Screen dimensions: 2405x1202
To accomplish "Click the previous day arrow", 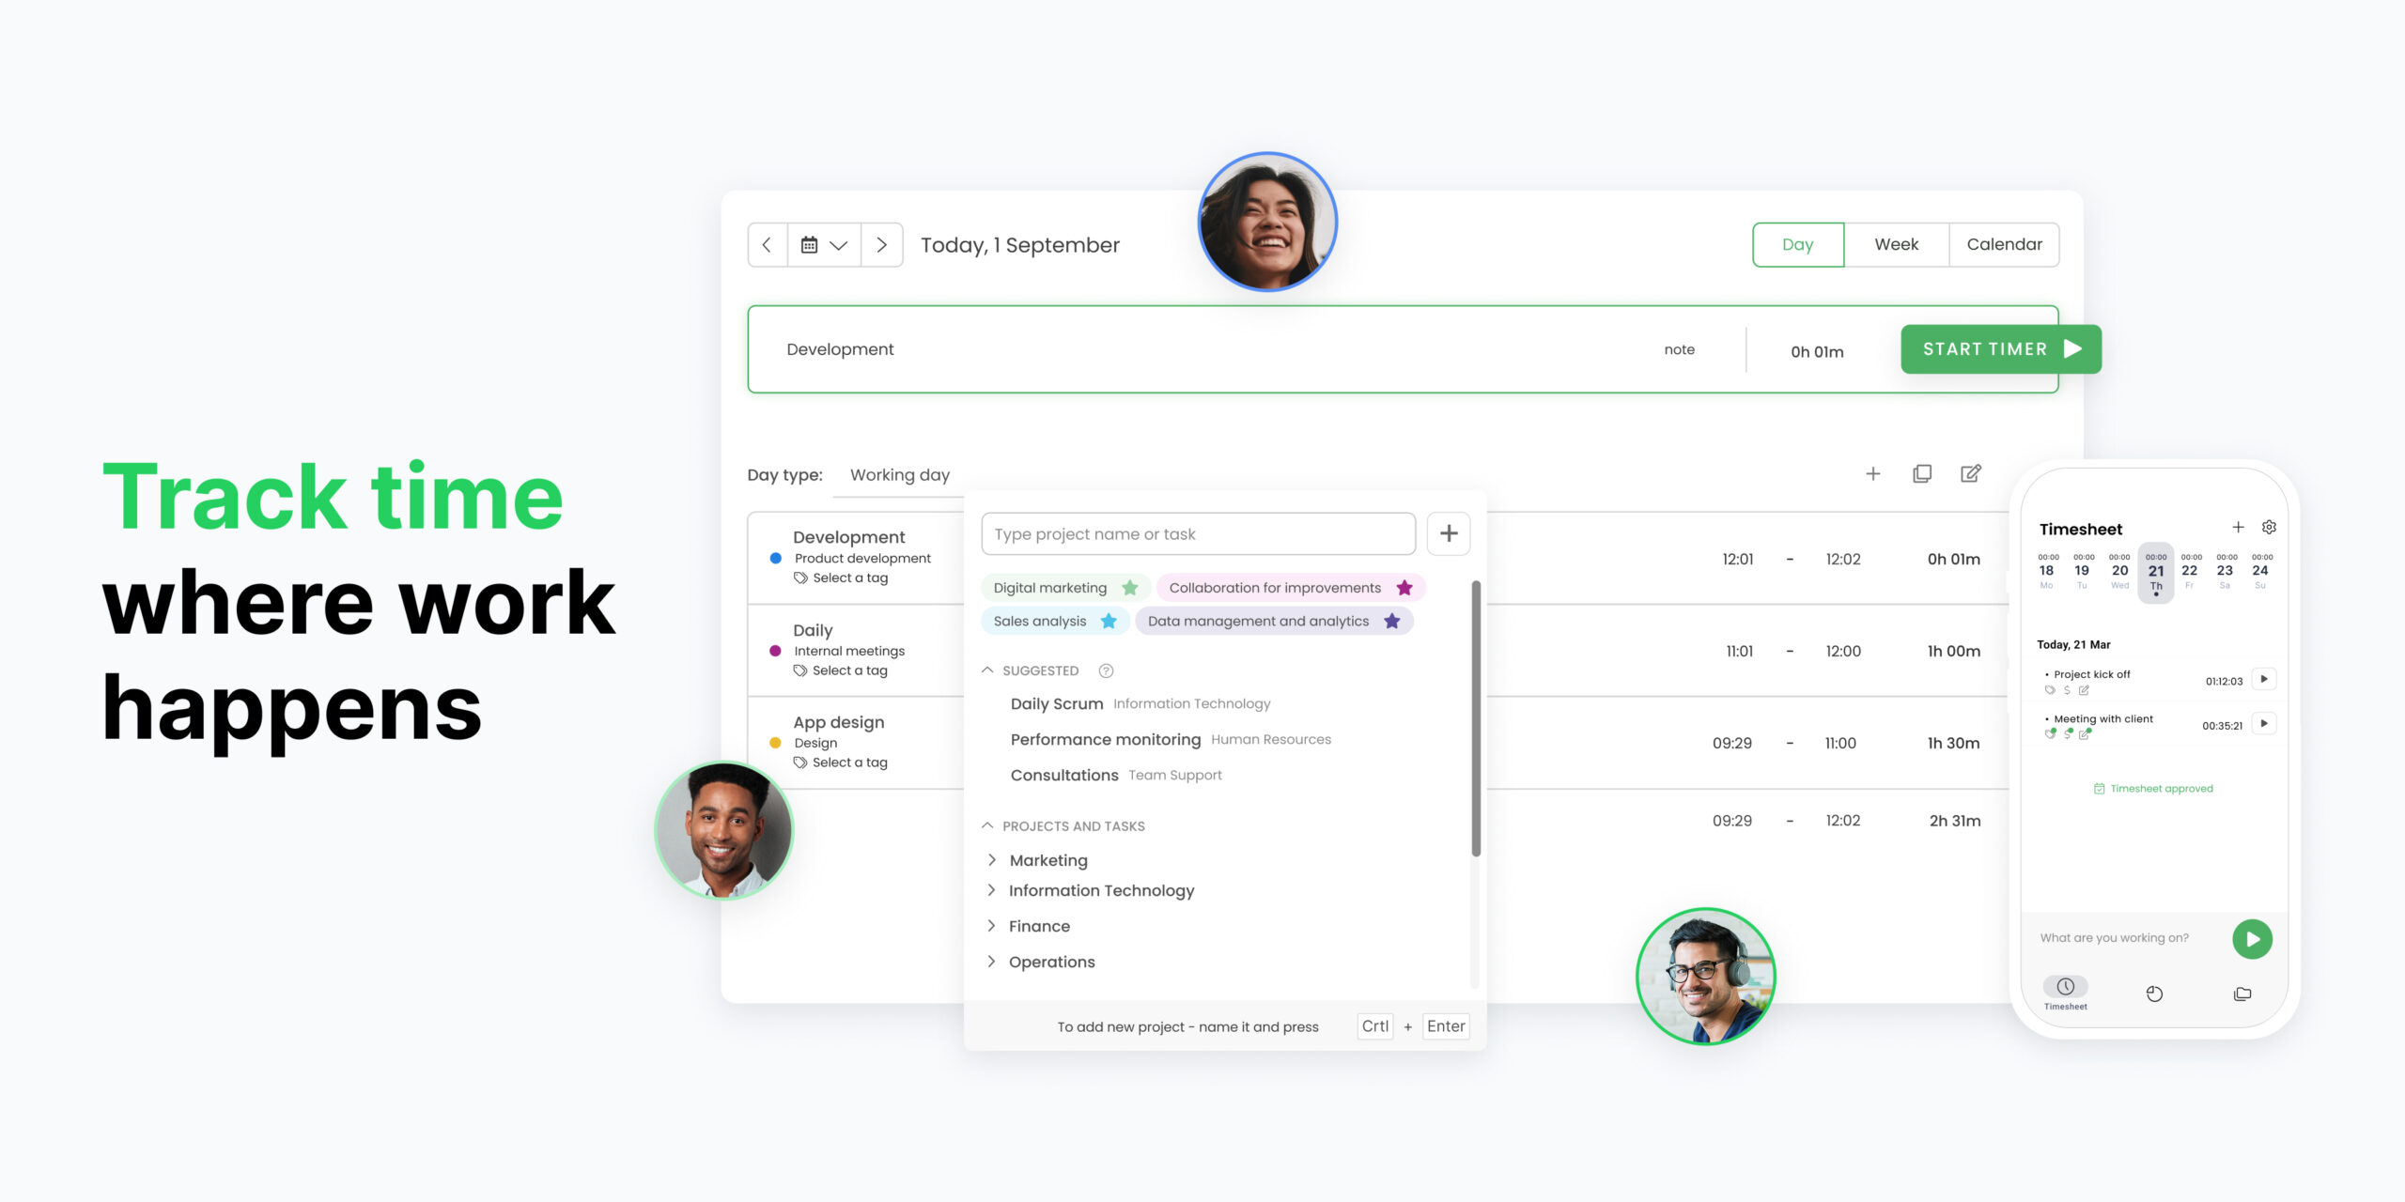I will (x=767, y=245).
